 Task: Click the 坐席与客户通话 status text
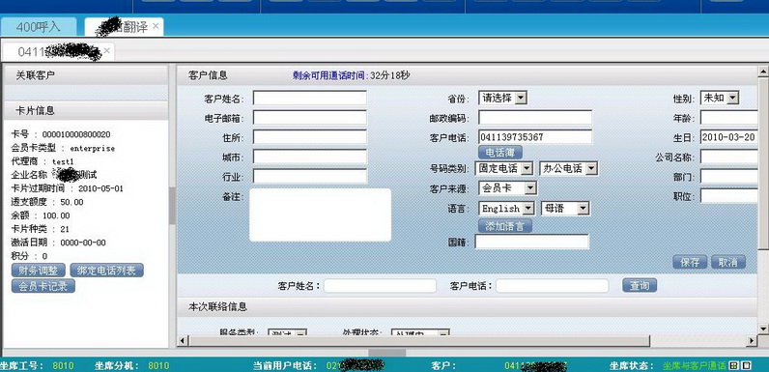[x=694, y=365]
